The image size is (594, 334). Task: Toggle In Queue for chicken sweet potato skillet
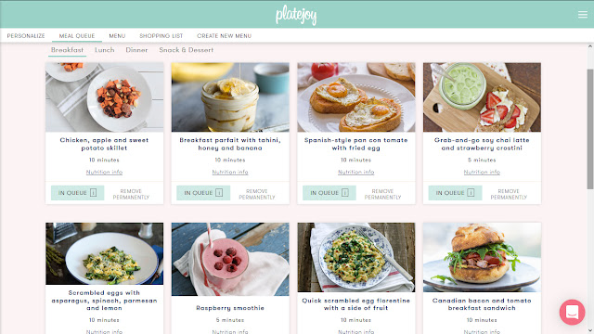coord(77,193)
